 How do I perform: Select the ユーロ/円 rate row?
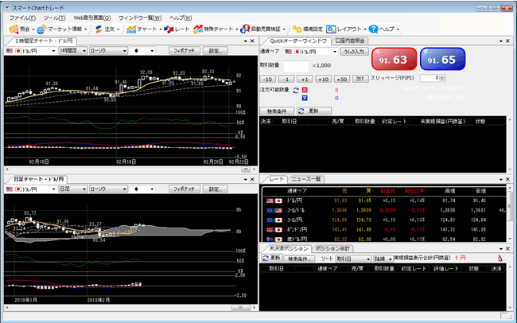click(384, 220)
